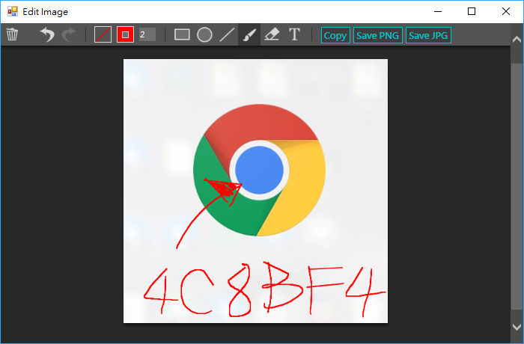Close the Edit Image window
524x344 pixels.
click(506, 11)
